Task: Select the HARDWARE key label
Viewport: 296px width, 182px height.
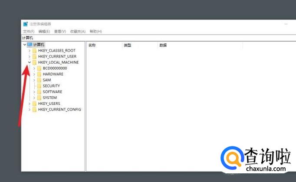Action: pos(53,74)
